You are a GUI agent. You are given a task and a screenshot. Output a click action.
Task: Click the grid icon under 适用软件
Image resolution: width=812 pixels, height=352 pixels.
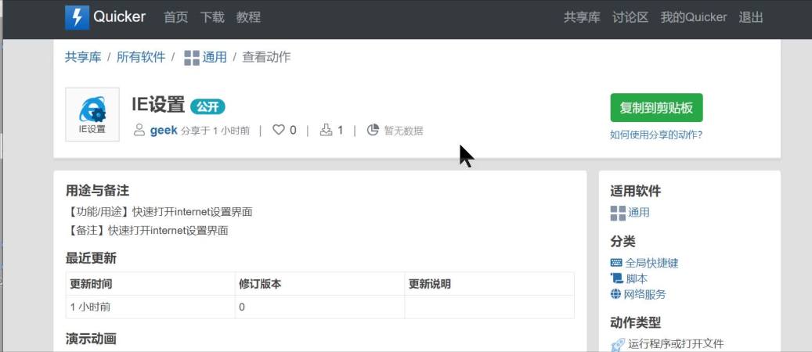coord(618,213)
